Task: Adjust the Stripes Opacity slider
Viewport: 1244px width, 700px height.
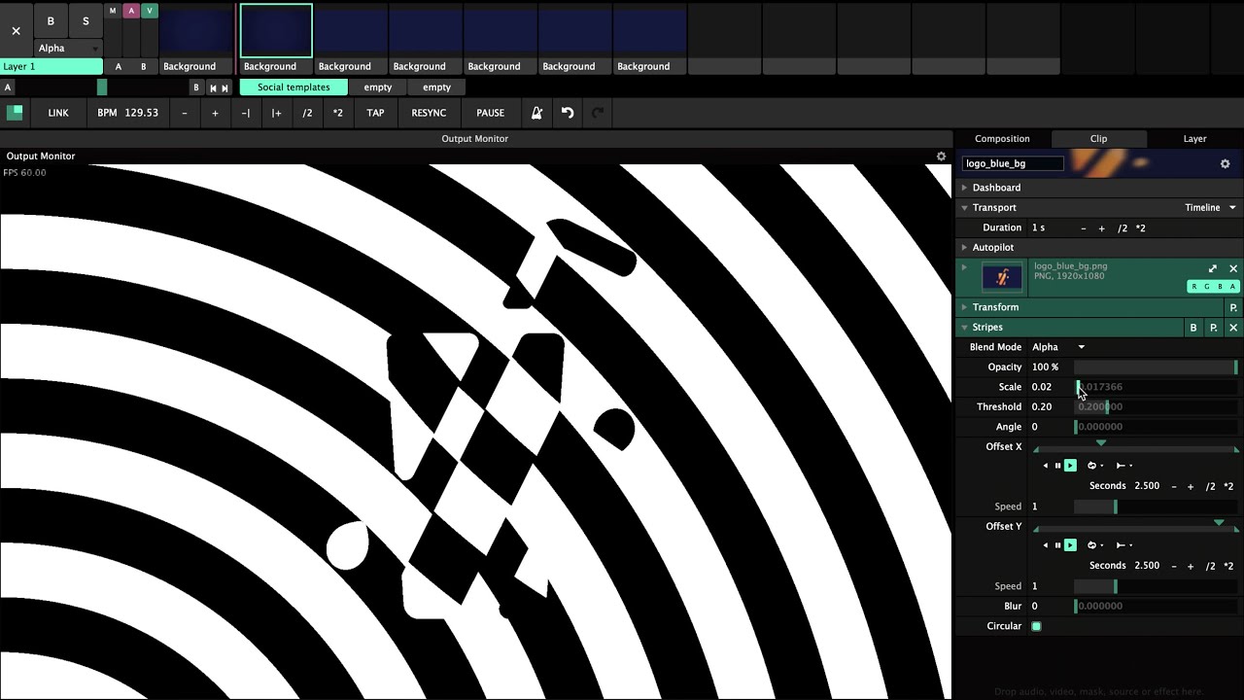Action: pyautogui.click(x=1156, y=367)
